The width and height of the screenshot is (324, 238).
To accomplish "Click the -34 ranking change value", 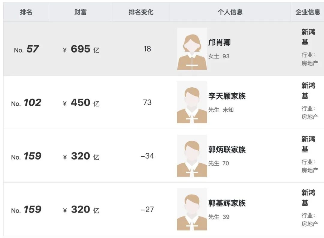I will point(147,156).
